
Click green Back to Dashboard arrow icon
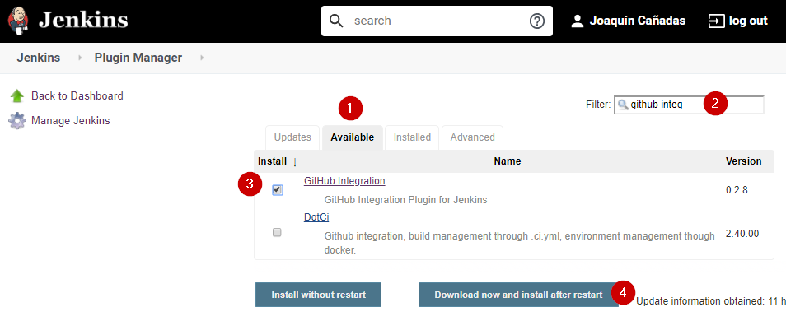[x=17, y=95]
